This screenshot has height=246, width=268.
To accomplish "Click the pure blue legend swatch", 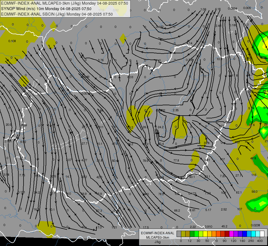I will click(245, 234).
